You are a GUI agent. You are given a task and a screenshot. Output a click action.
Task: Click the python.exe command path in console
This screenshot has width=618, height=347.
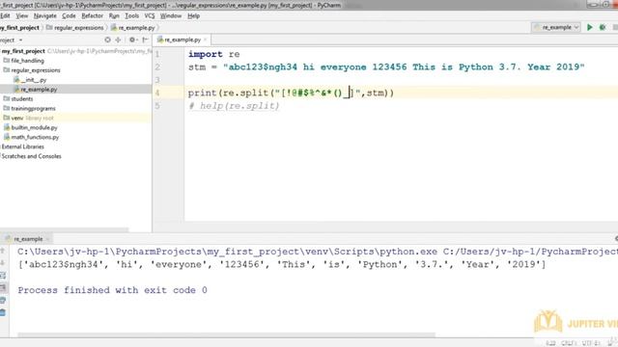(228, 252)
